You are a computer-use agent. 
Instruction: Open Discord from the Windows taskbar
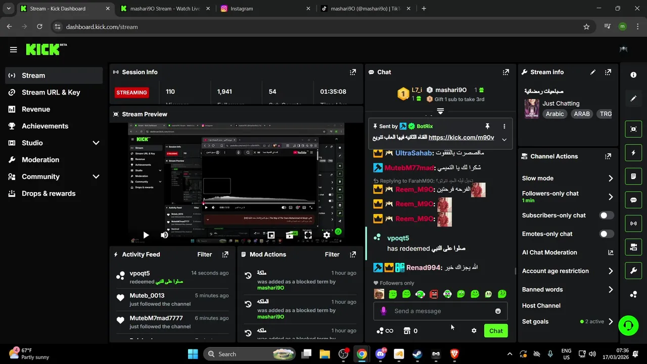click(381, 354)
